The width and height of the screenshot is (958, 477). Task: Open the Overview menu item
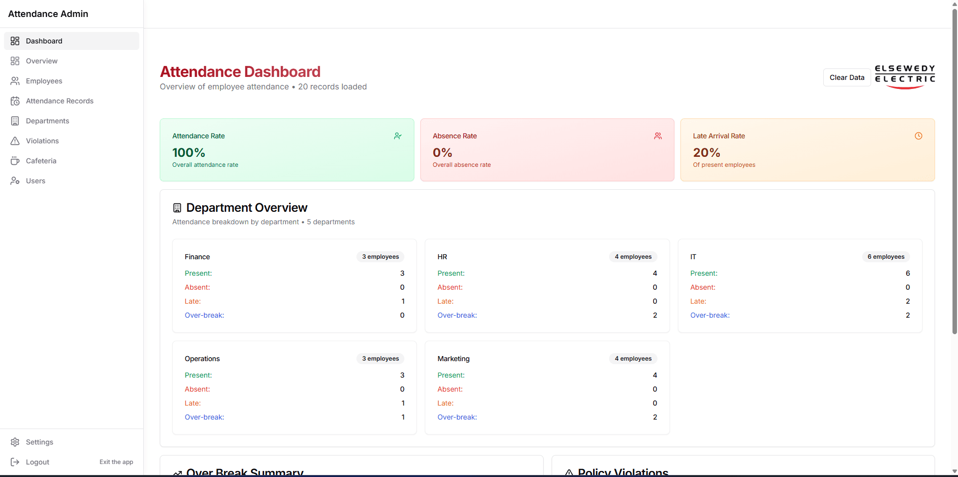point(42,61)
